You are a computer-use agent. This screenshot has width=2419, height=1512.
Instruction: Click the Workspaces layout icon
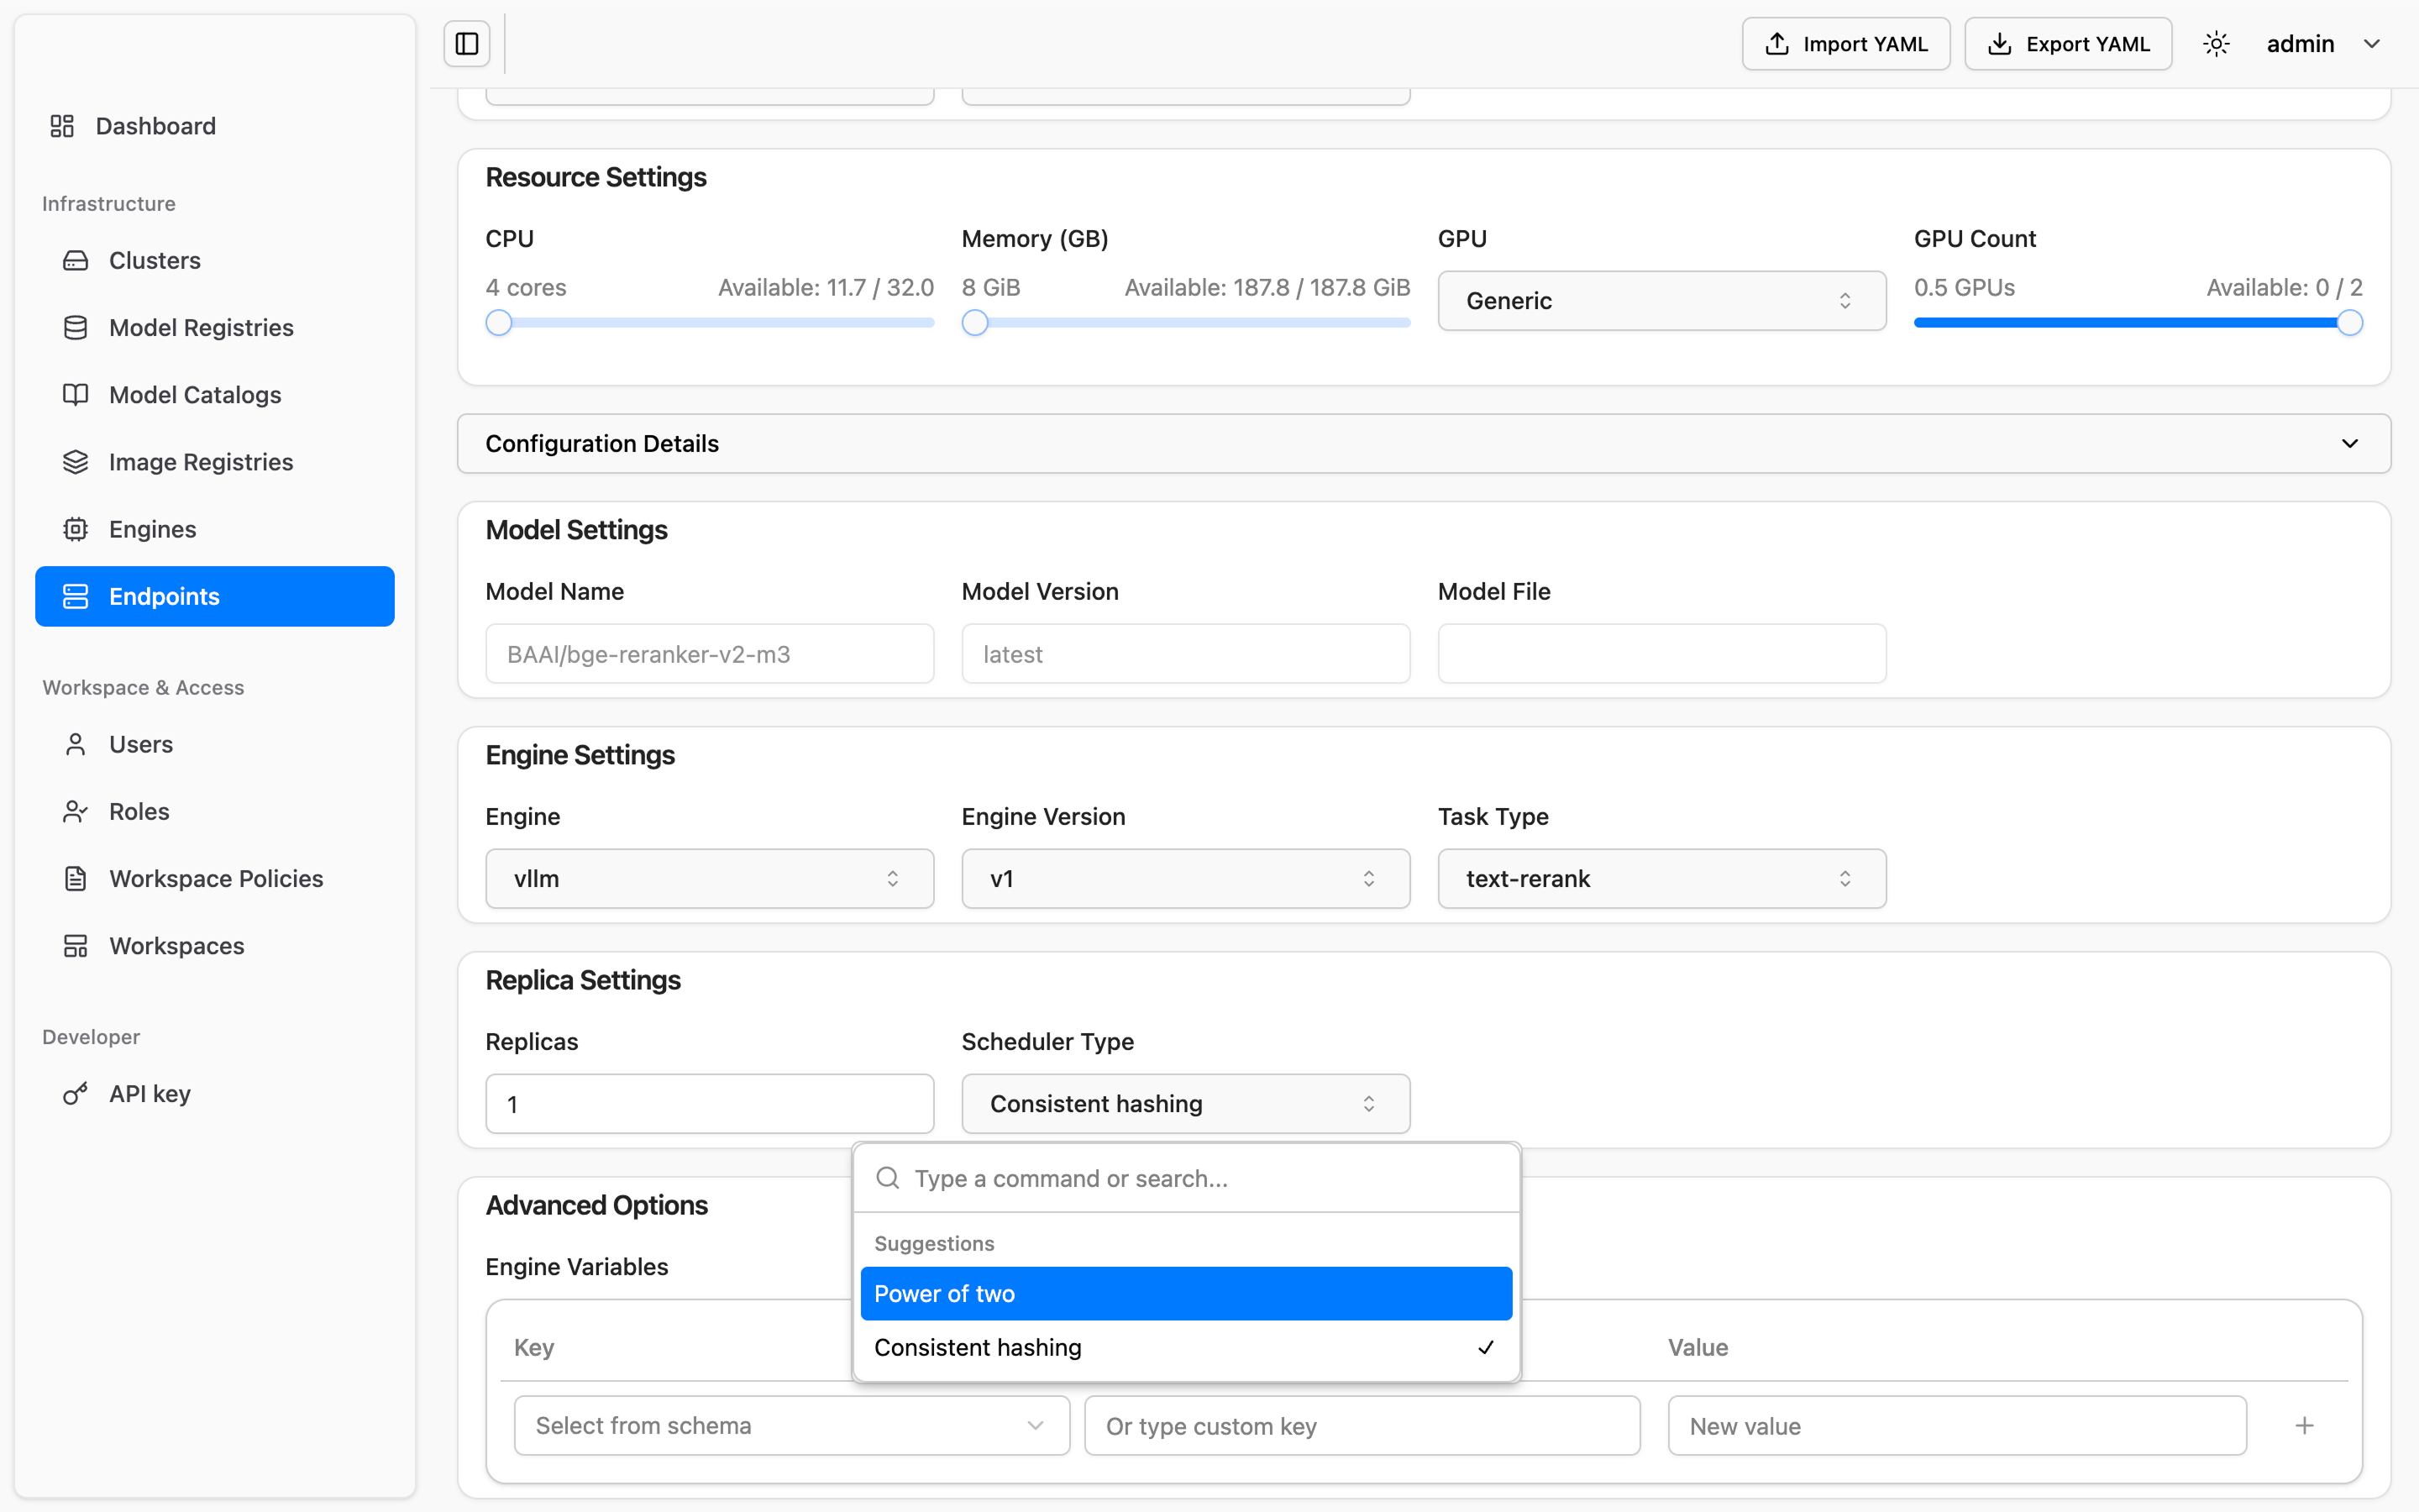(x=76, y=946)
